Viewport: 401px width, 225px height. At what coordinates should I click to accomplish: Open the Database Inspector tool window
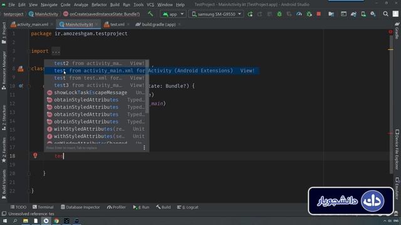point(80,207)
